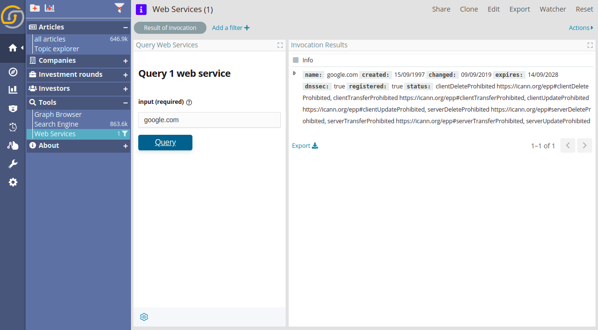Click the input field containing google.com
Viewport: 598px width, 330px height.
click(209, 120)
